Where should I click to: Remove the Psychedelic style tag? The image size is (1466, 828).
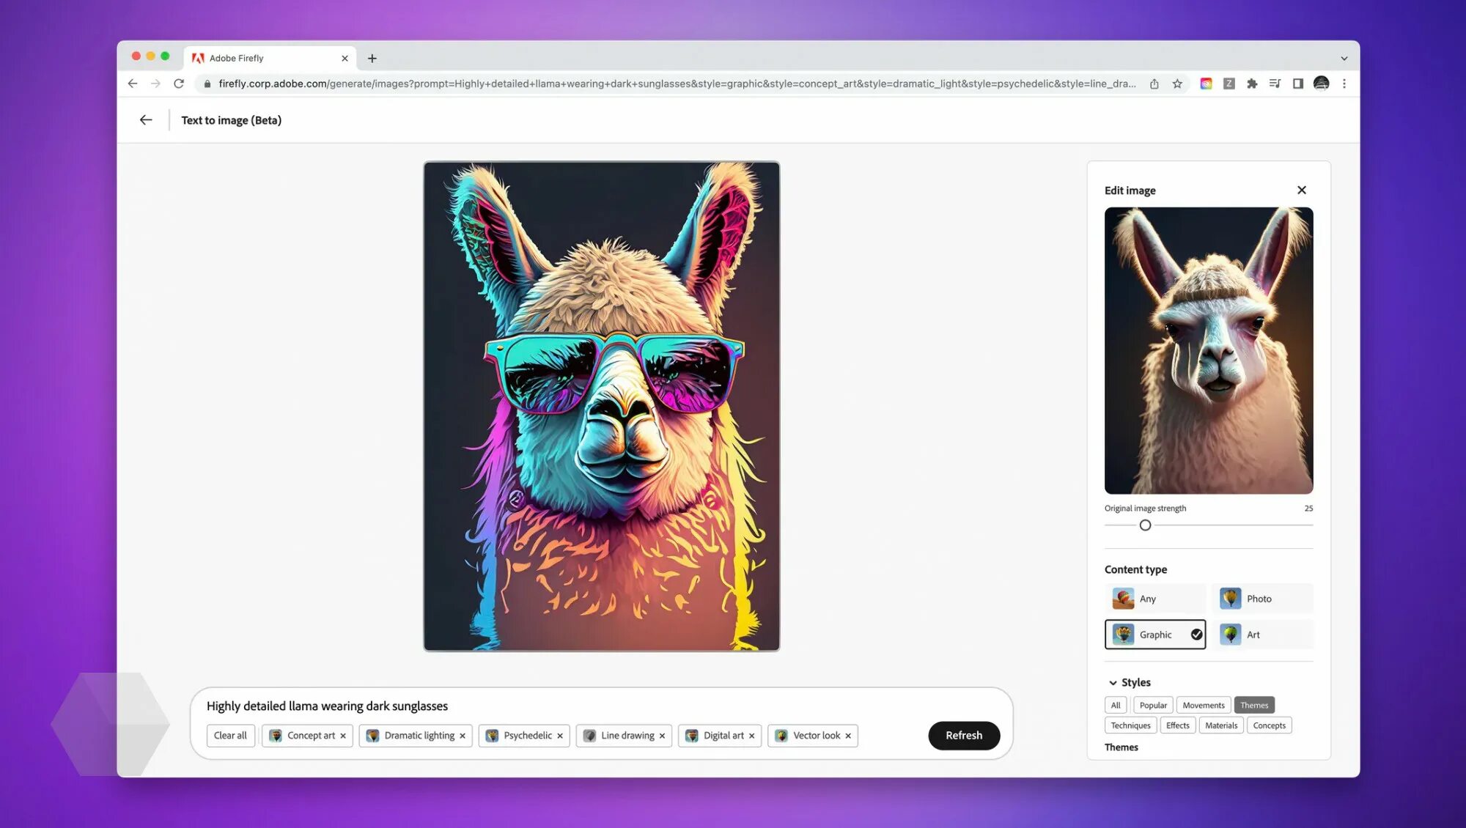tap(560, 736)
